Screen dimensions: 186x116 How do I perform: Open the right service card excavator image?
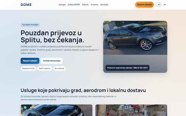click(131, 110)
